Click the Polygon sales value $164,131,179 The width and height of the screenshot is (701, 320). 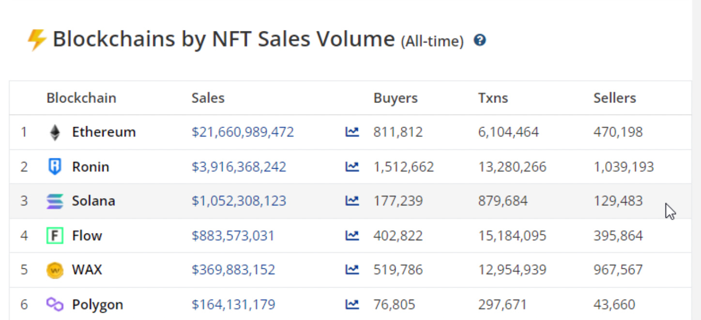click(x=233, y=305)
